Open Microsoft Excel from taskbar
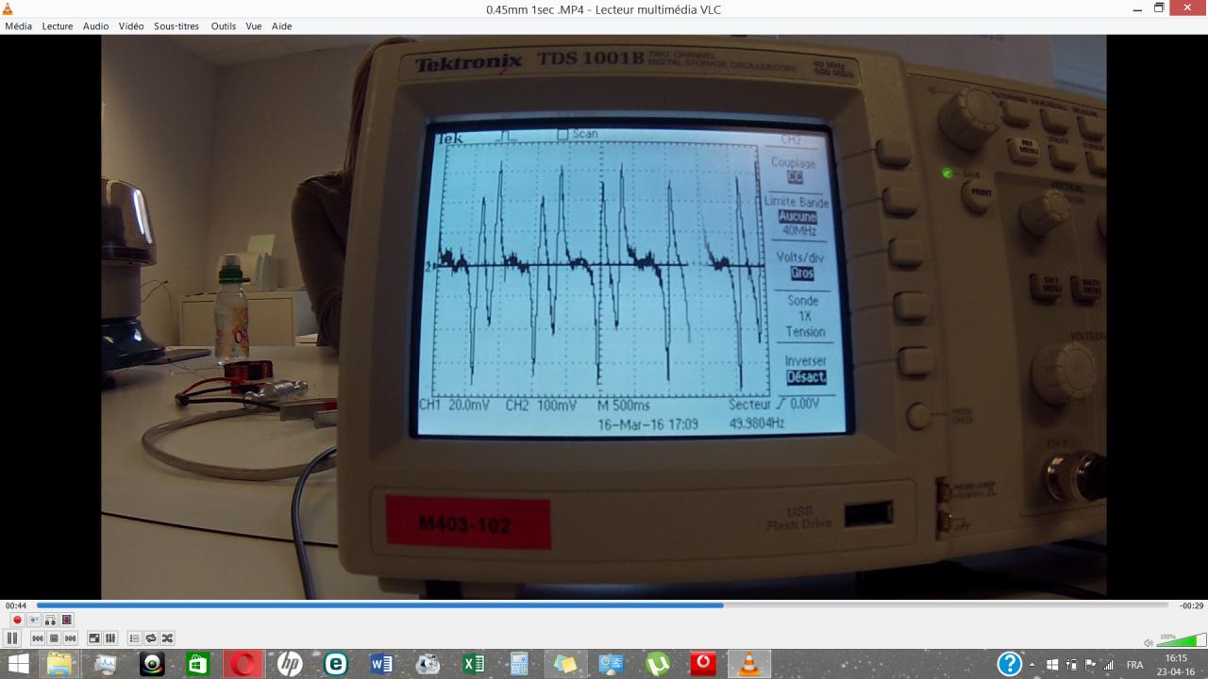This screenshot has height=679, width=1208. click(474, 664)
